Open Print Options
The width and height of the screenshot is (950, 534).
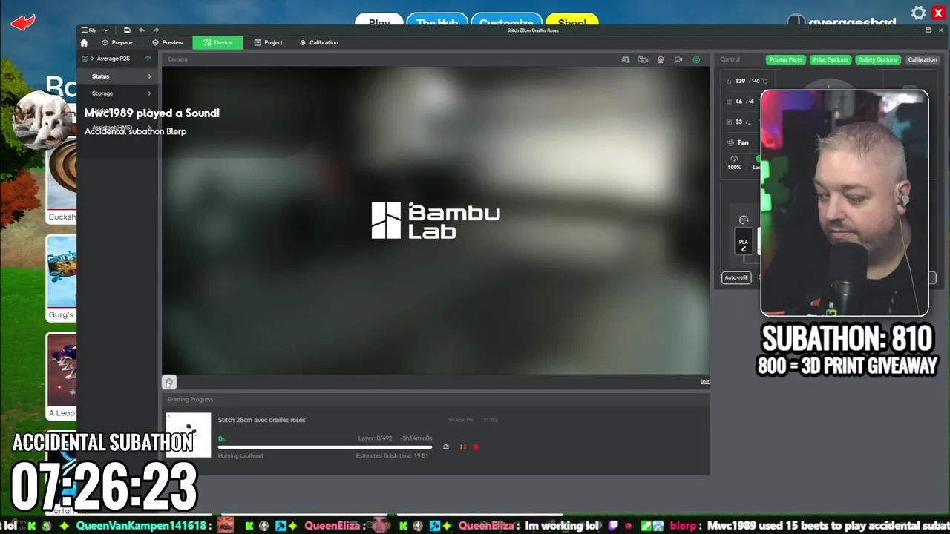[831, 59]
